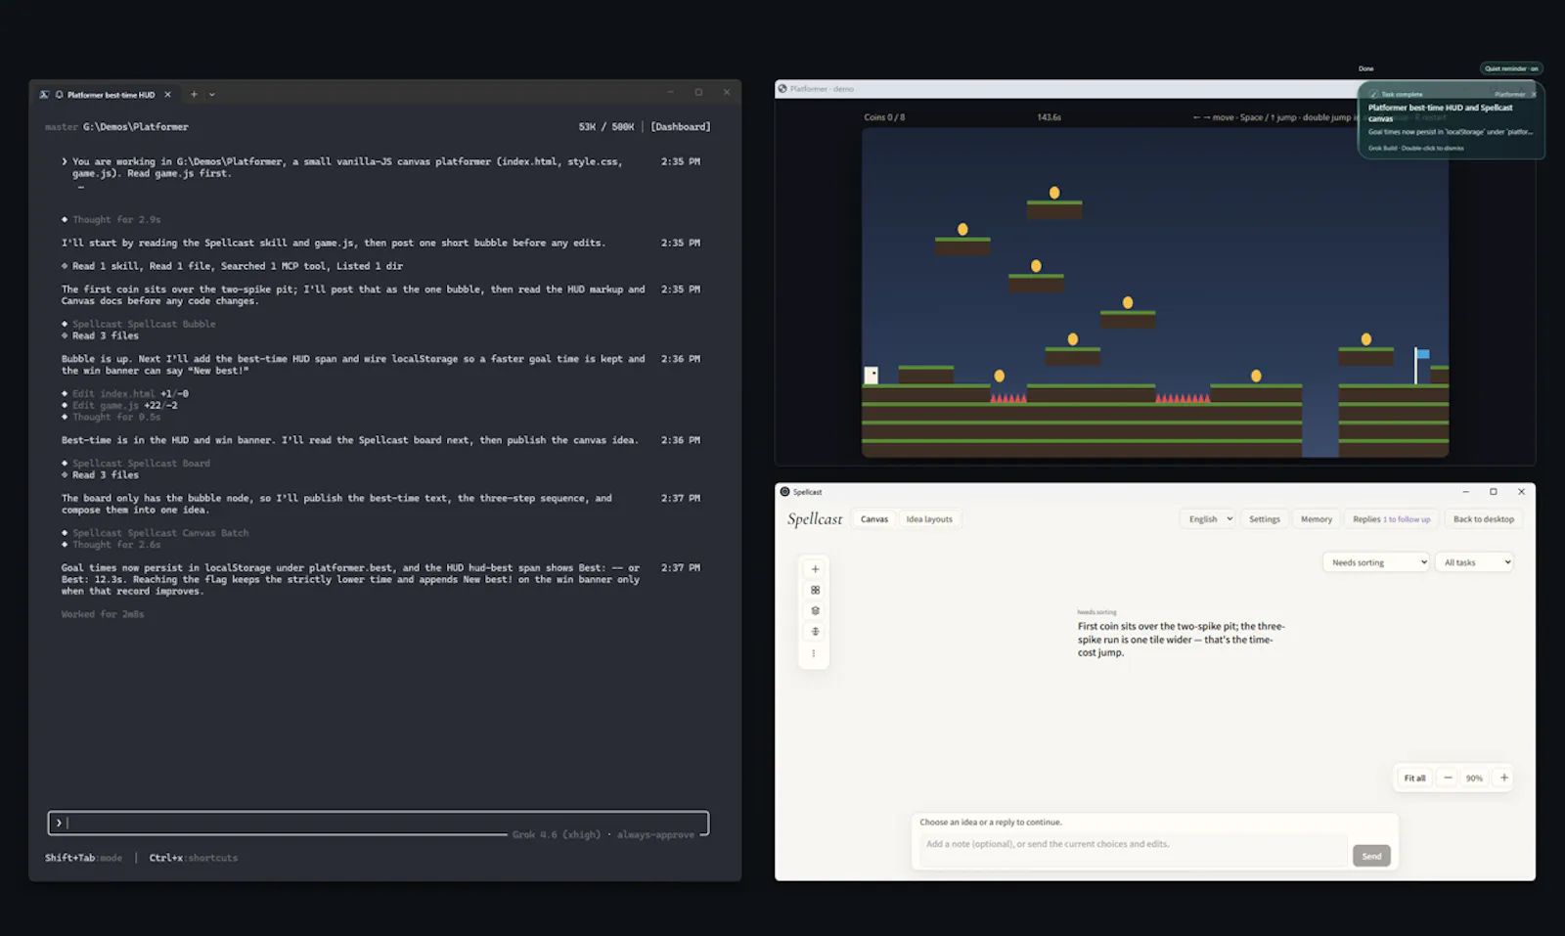This screenshot has width=1565, height=936.
Task: Click the Done label above the notification
Action: point(1365,68)
